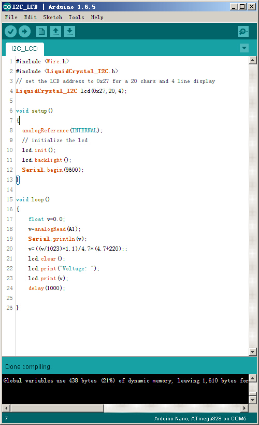Screen dimensions: 259x425
Task: Place cursor on the delay(1000) line
Action: click(47, 288)
